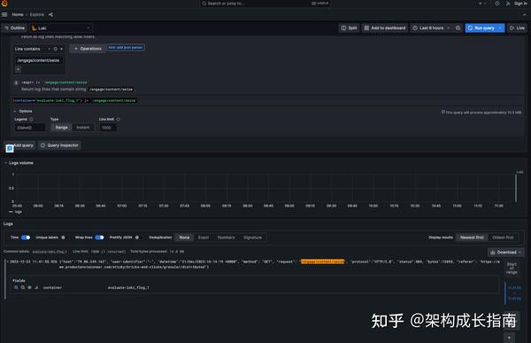Image resolution: width=531 pixels, height=343 pixels.
Task: Click the Line limit input field
Action: pos(108,128)
